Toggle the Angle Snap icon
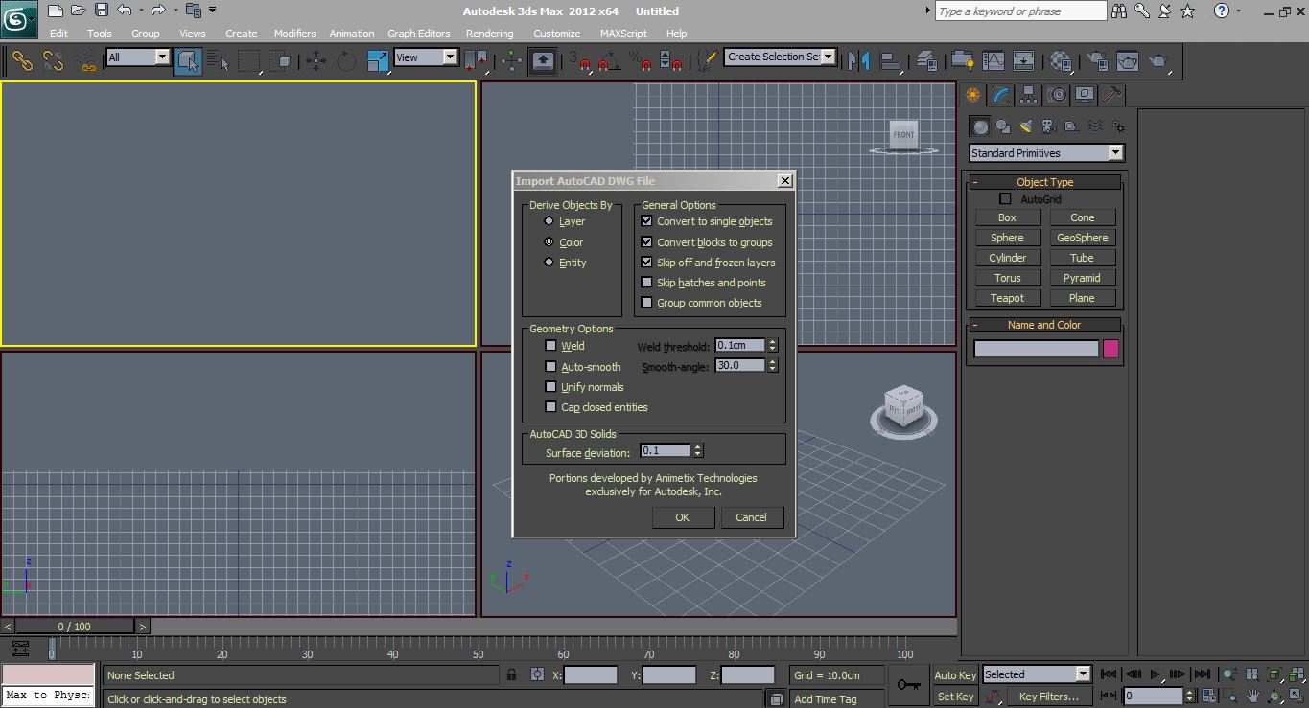Image resolution: width=1309 pixels, height=708 pixels. 608,61
